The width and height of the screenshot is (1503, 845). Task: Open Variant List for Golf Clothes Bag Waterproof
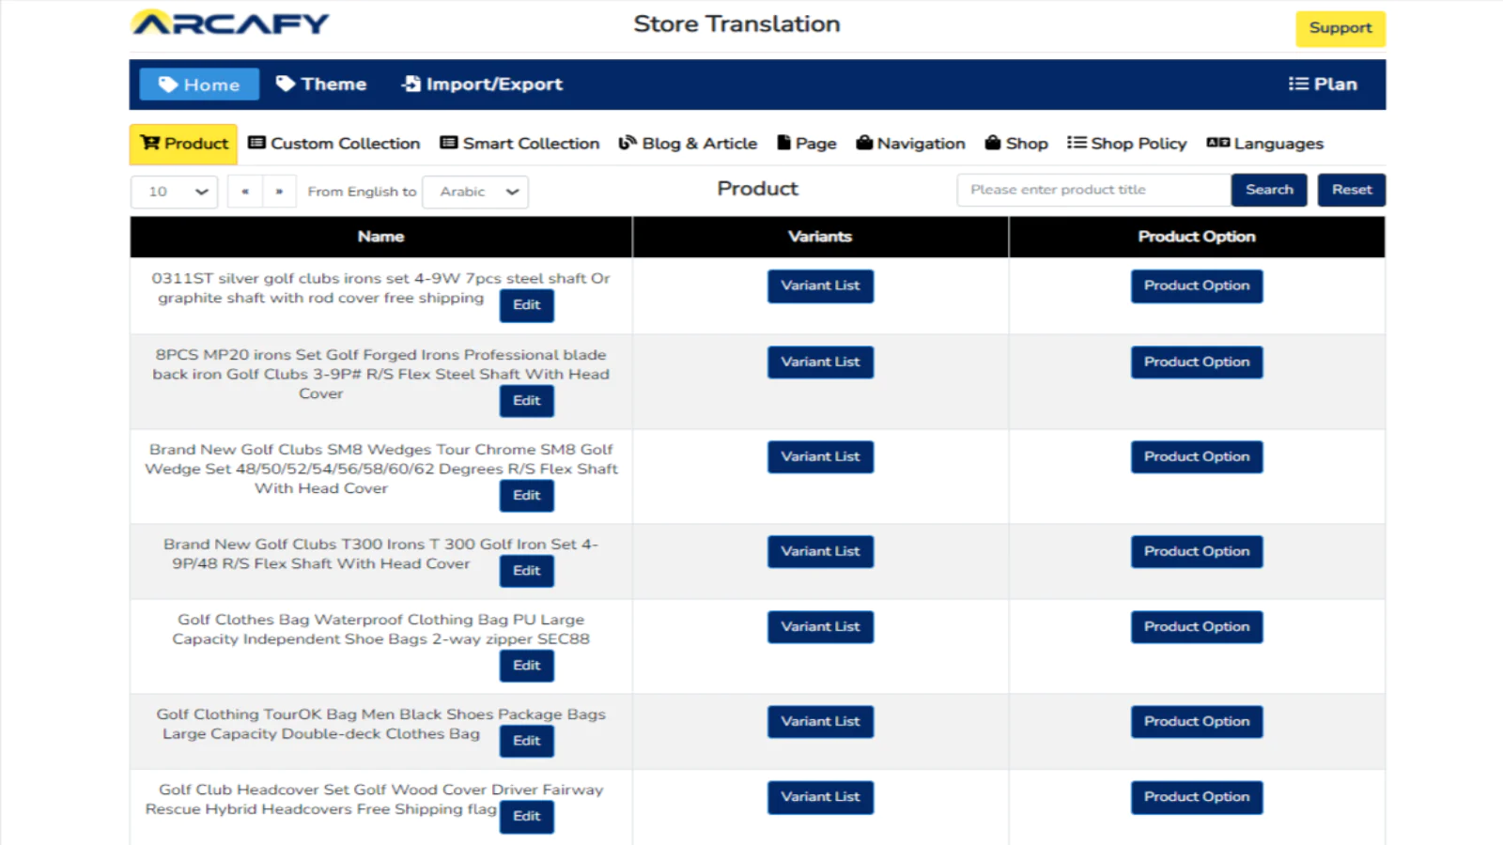point(820,627)
